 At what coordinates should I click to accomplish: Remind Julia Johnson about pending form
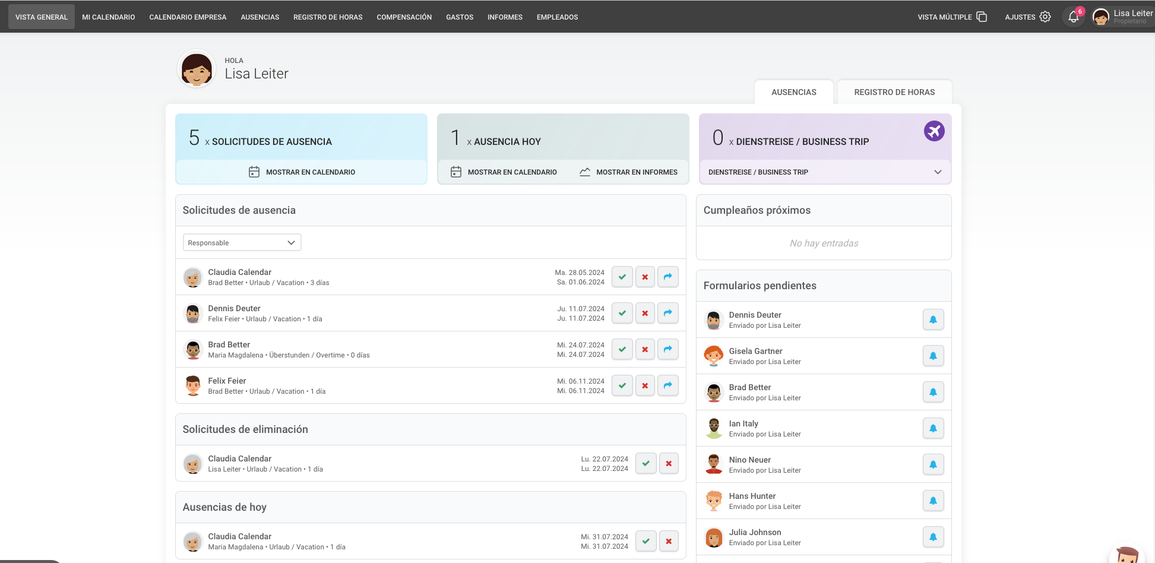[x=933, y=537]
